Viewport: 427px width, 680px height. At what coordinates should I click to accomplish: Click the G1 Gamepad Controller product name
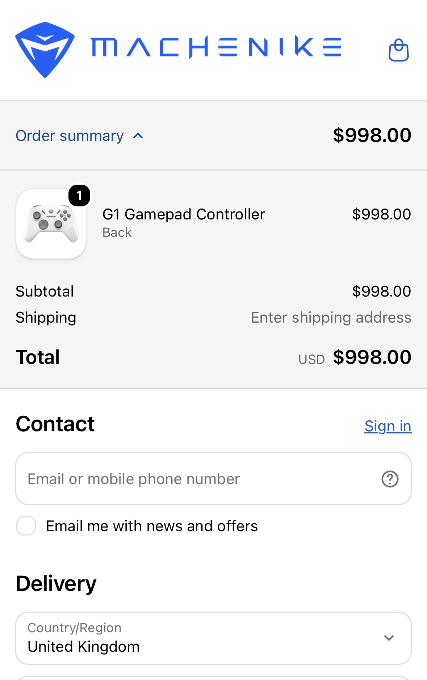point(184,214)
